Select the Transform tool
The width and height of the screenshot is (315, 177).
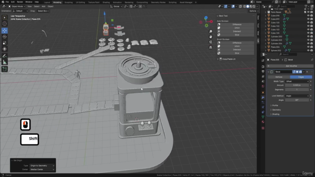[x=4, y=49]
